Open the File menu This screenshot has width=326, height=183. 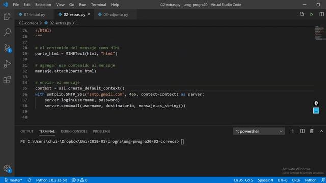[x=16, y=5]
